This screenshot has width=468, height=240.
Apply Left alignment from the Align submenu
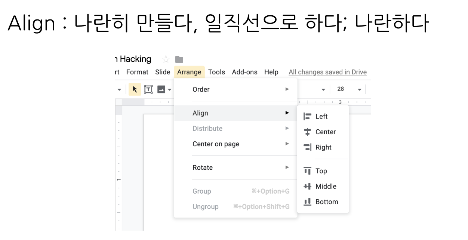point(321,116)
